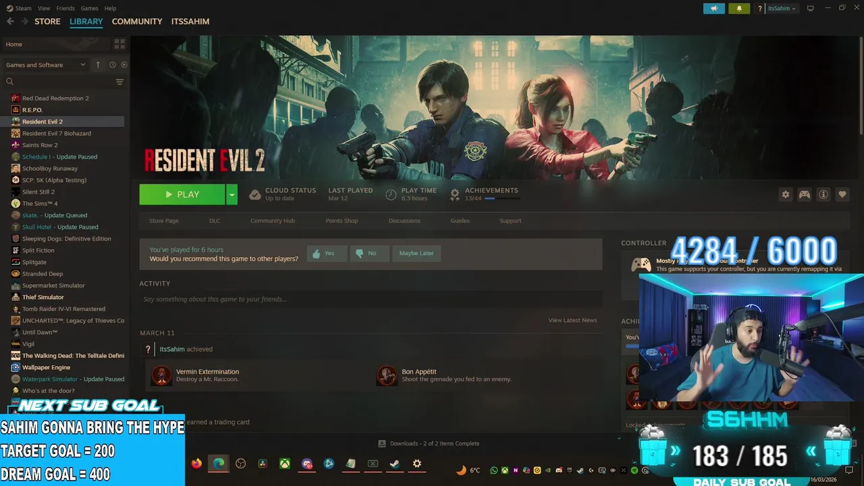The width and height of the screenshot is (864, 486).
Task: Switch library to grid collections view
Action: click(x=119, y=44)
